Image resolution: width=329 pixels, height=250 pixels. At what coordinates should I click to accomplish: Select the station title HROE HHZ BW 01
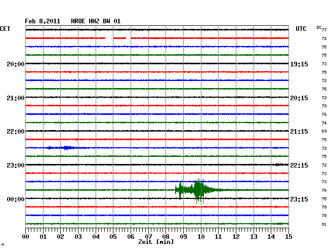coord(96,21)
